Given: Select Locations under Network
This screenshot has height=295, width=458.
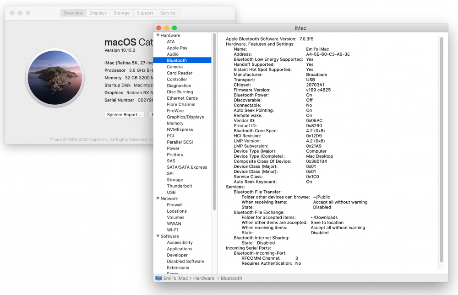Looking at the screenshot, I should (x=177, y=211).
